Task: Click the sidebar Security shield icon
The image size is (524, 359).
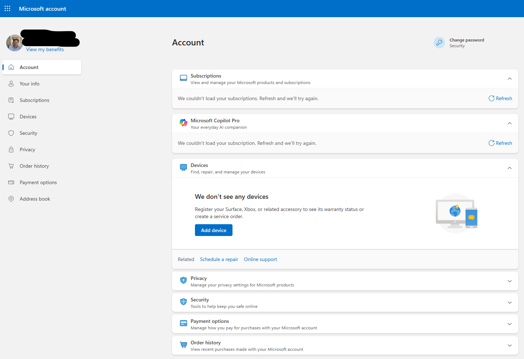Action: pos(11,133)
